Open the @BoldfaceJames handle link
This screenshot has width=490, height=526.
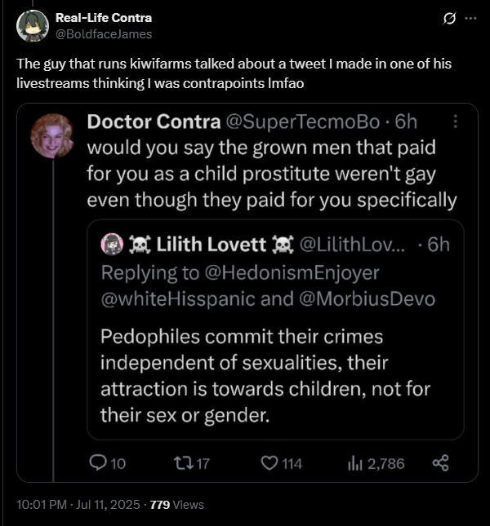104,34
